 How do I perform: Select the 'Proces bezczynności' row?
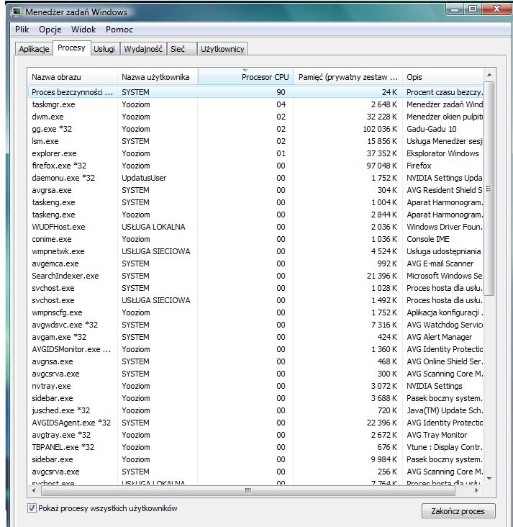click(x=256, y=92)
